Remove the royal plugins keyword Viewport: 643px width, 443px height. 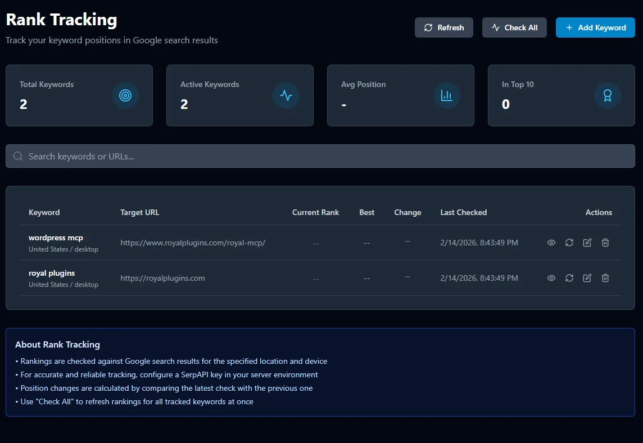point(605,278)
